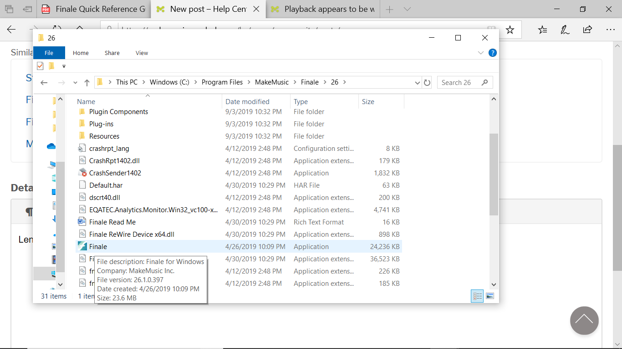The width and height of the screenshot is (622, 349).
Task: Open the Customize Quick Access Toolbar dropdown
Action: 64,66
